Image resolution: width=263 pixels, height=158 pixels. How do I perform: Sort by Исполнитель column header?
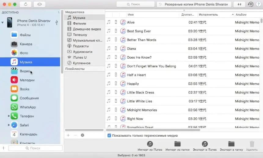click(216, 15)
